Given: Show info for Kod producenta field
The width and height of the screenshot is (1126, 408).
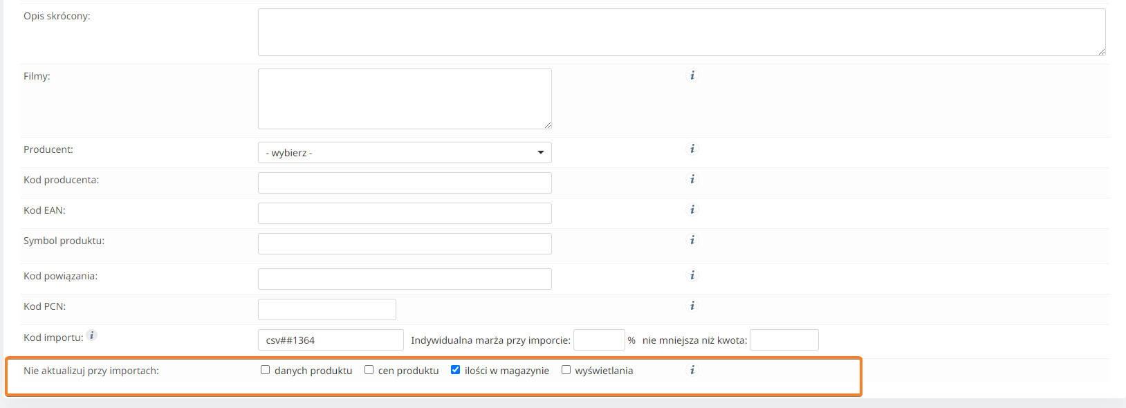Looking at the screenshot, I should [692, 179].
